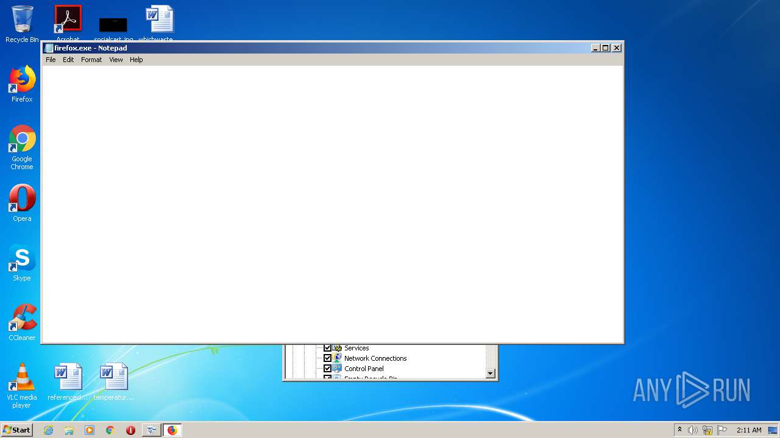Open the network status tray icon
Viewport: 780px width, 438px height.
click(707, 430)
